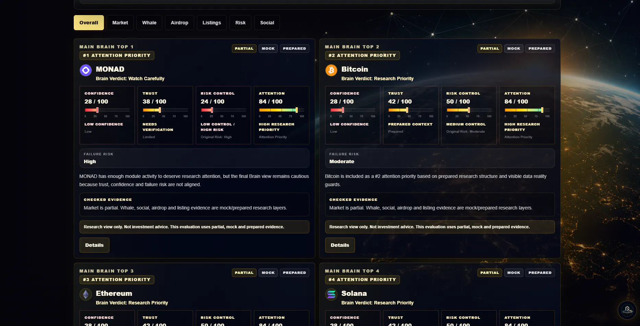The width and height of the screenshot is (640, 326).
Task: Click MONAD's Attention score bar
Action: 282,110
